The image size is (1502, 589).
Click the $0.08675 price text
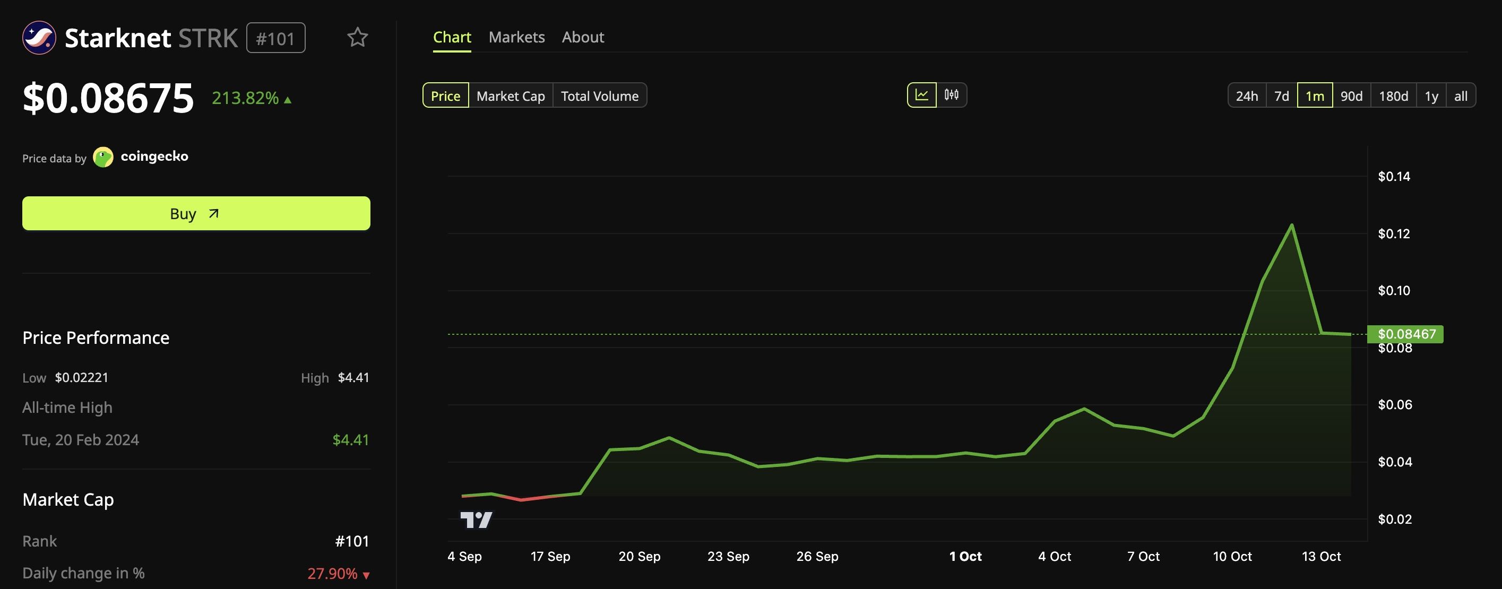click(108, 98)
